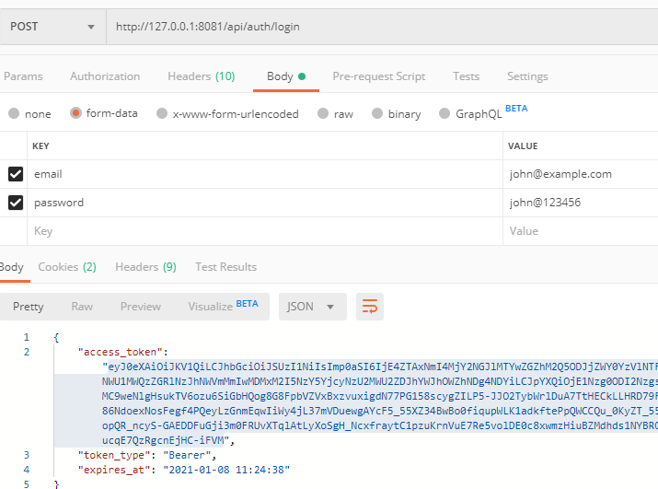Go to the Tests tab

click(466, 76)
